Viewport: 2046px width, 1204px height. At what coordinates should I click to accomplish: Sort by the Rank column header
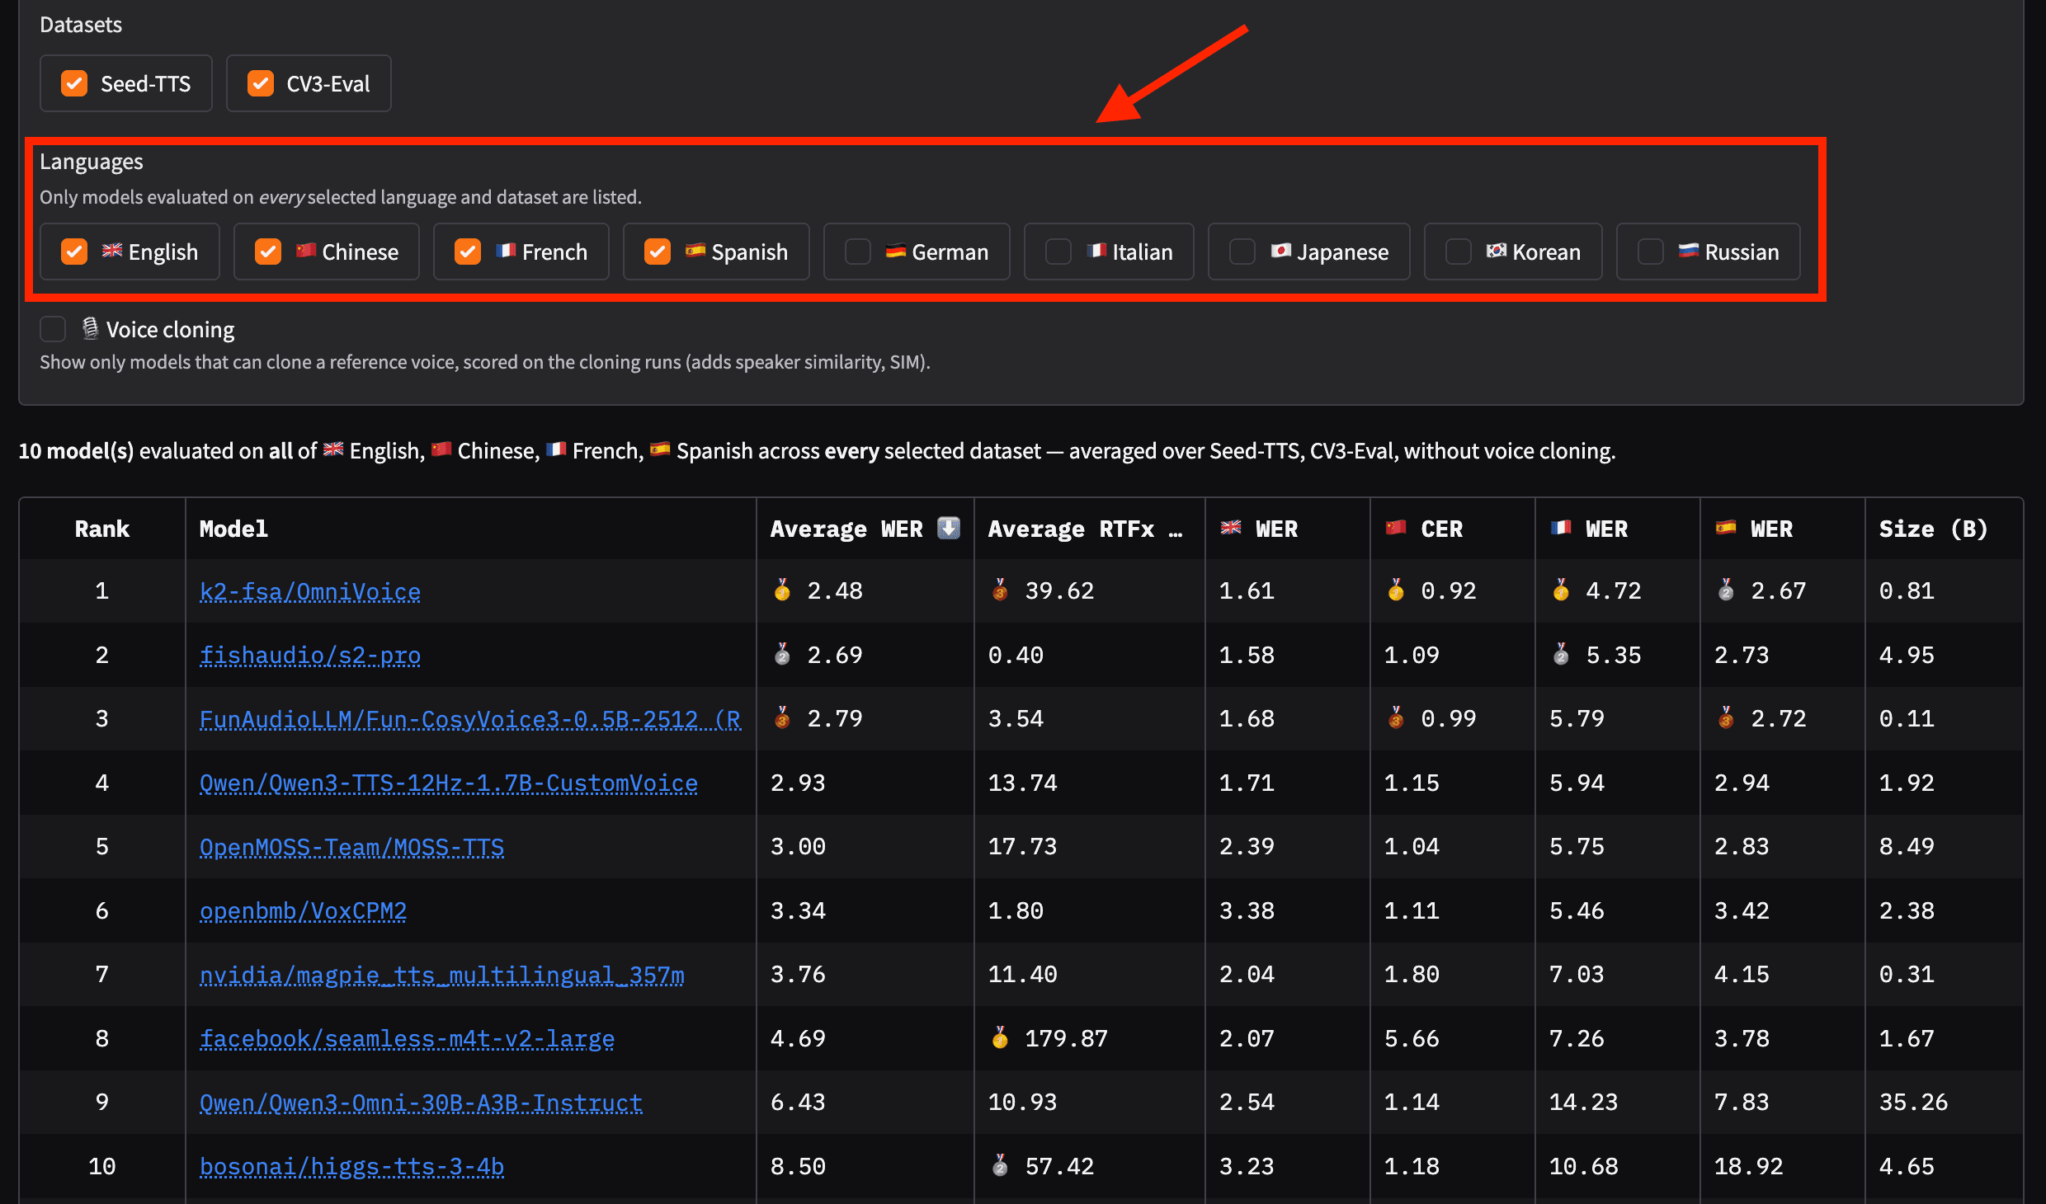click(x=102, y=529)
